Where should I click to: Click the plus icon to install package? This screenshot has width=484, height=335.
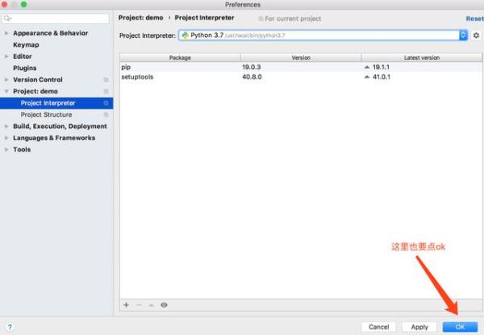pyautogui.click(x=126, y=304)
